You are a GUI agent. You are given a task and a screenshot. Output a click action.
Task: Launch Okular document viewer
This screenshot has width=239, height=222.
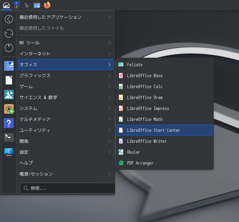[165, 152]
